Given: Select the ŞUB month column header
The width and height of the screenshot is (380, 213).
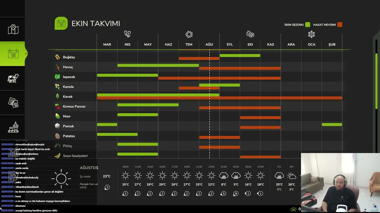Looking at the screenshot, I should [x=332, y=44].
